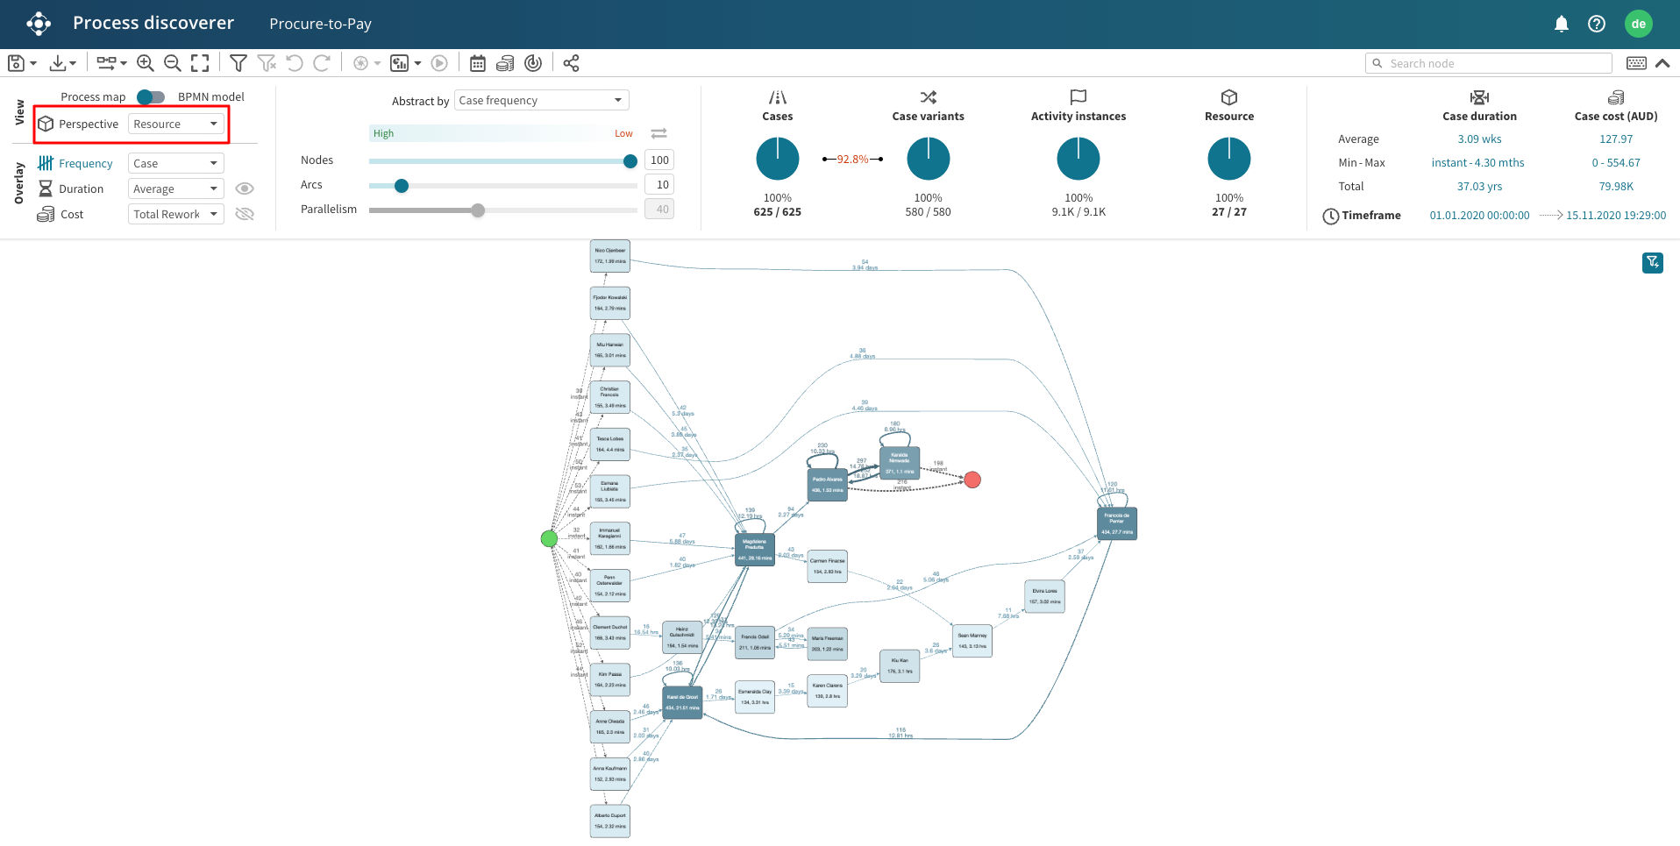Click the share icon in toolbar
The image size is (1680, 846).
tap(571, 63)
